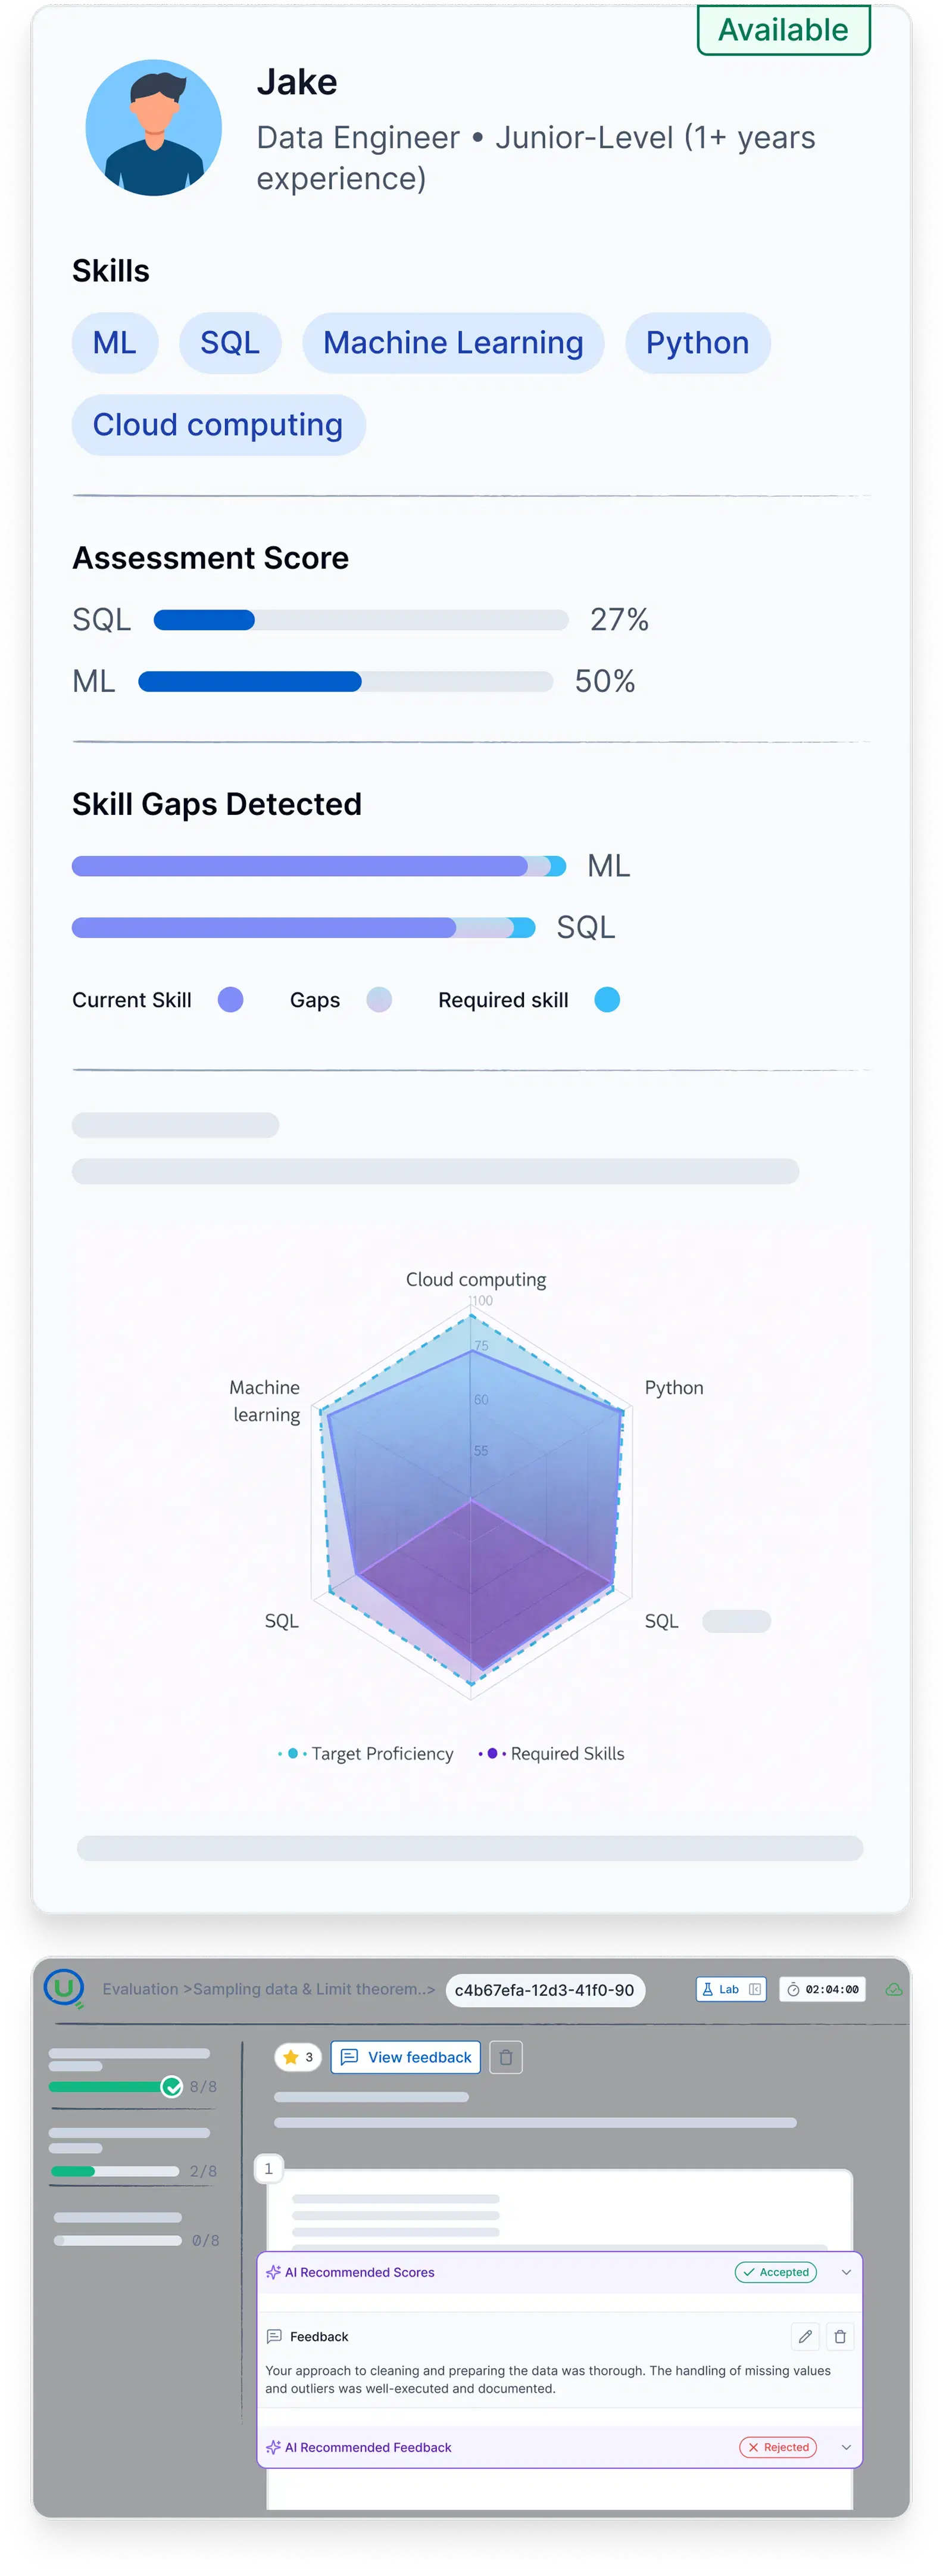This screenshot has width=943, height=2576.
Task: Click the keyboard shortcut icon beside Lab
Action: click(x=755, y=1990)
